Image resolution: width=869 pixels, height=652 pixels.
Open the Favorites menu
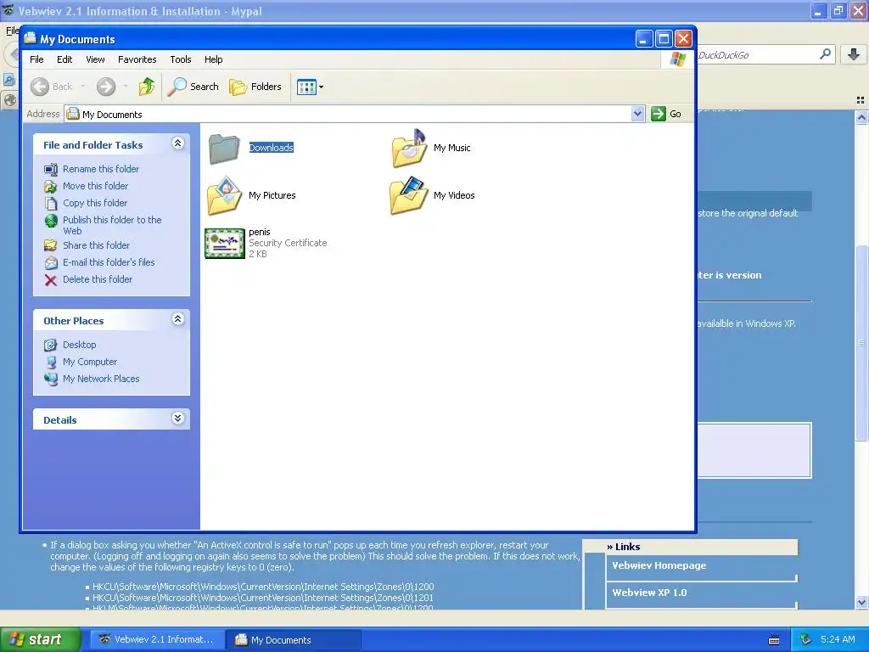click(x=137, y=59)
